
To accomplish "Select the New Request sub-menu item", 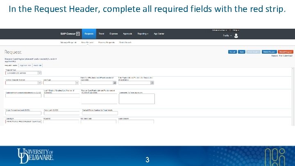I will pyautogui.click(x=88, y=43).
